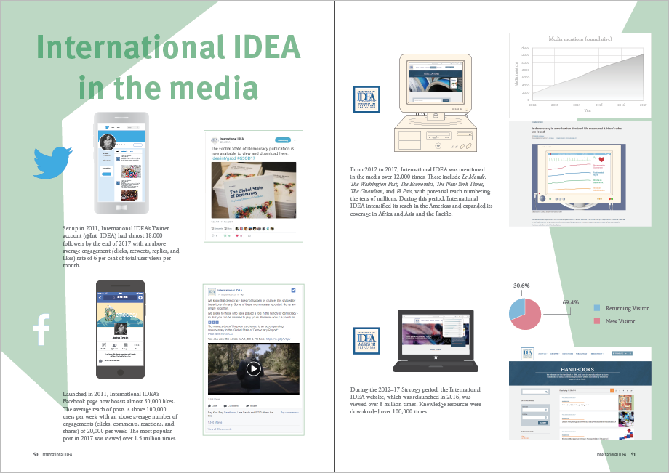Play the video in the Facebook post
This screenshot has height=473, width=669.
tap(254, 368)
